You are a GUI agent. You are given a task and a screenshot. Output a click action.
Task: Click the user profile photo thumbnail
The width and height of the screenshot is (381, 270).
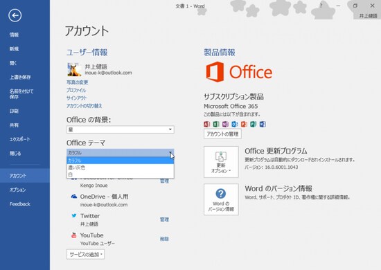[x=74, y=69]
